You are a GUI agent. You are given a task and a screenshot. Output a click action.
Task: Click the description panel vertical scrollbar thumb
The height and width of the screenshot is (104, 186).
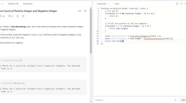(91, 31)
